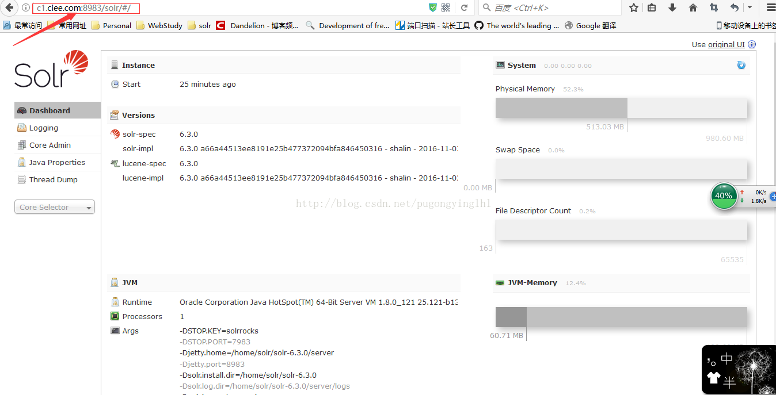This screenshot has height=395, width=776.
Task: Select Dashboard in the sidebar
Action: (58, 110)
